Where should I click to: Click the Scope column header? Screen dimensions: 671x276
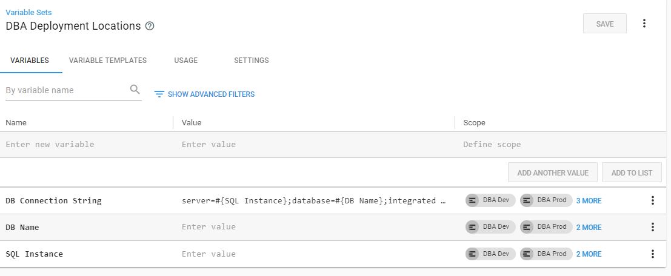474,123
